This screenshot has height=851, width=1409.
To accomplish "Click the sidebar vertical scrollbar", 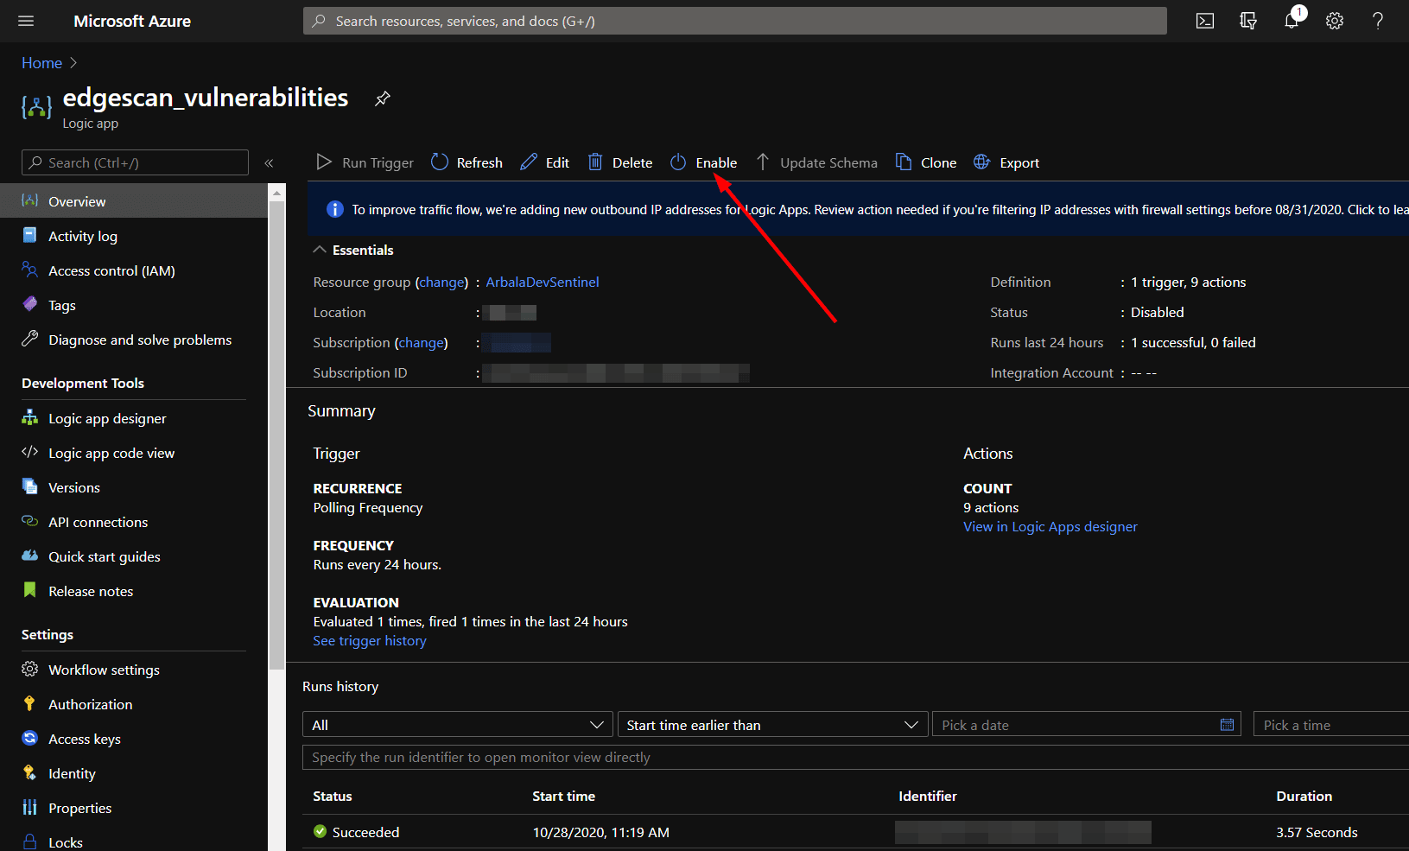I will [x=276, y=435].
